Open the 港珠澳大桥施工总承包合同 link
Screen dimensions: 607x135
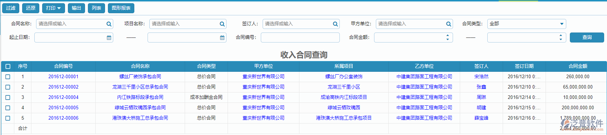pos(140,118)
